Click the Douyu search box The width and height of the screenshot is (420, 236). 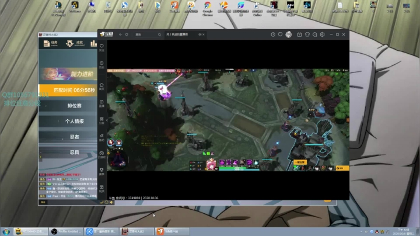click(x=146, y=34)
